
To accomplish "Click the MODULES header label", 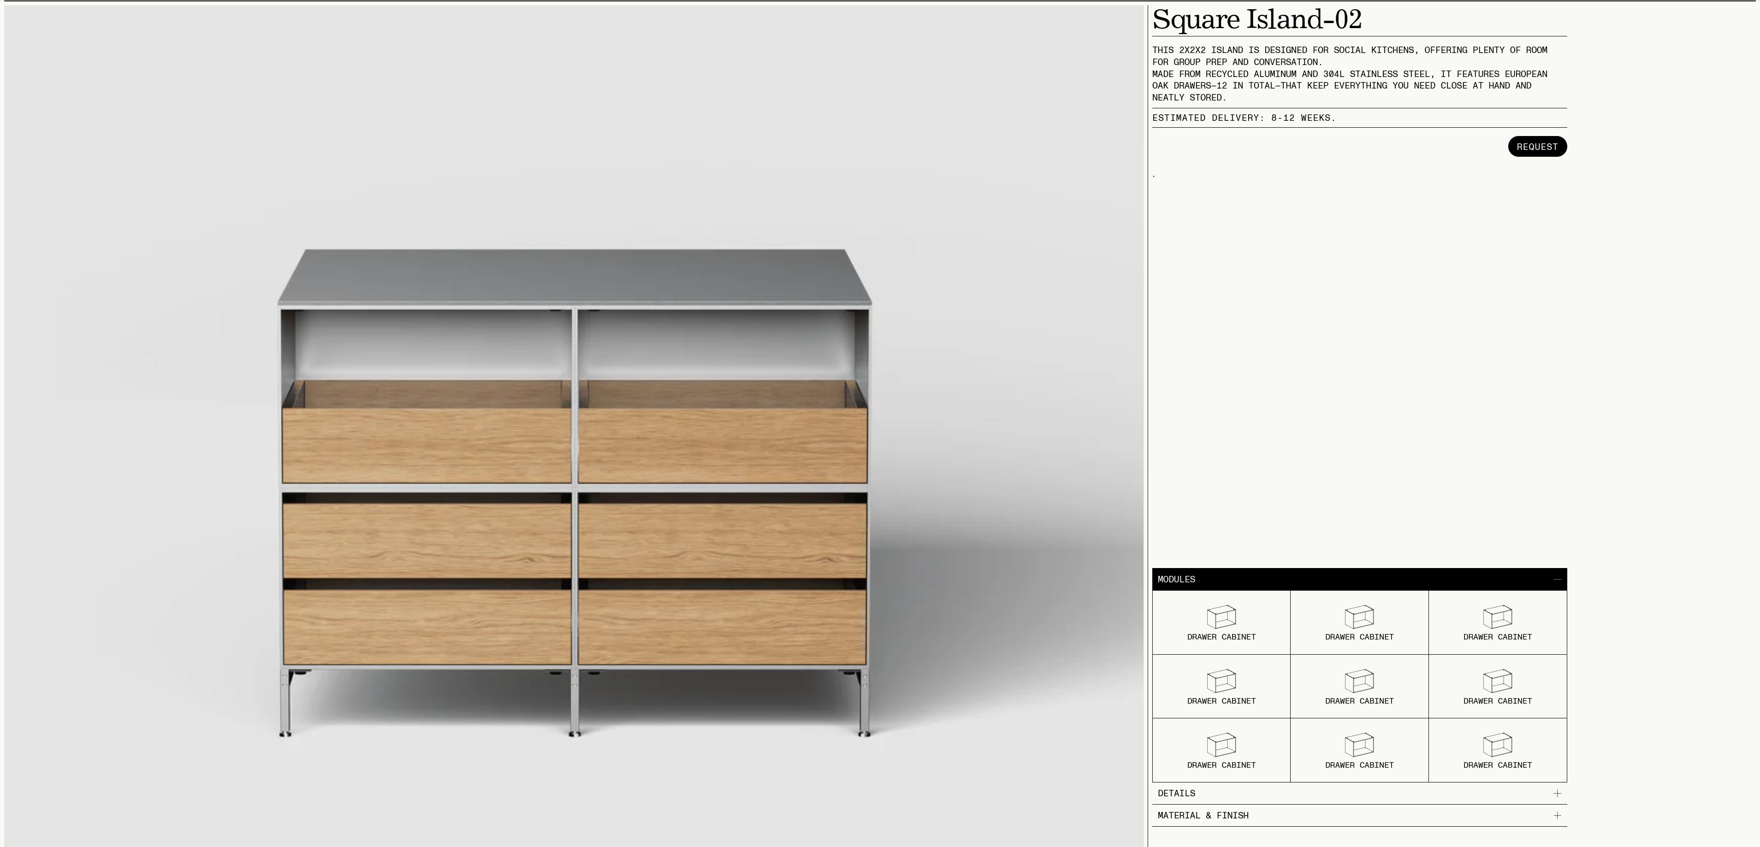I will [x=1177, y=579].
